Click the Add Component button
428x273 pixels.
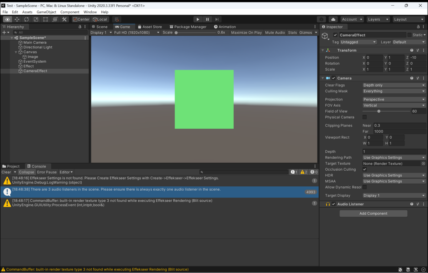(373, 213)
